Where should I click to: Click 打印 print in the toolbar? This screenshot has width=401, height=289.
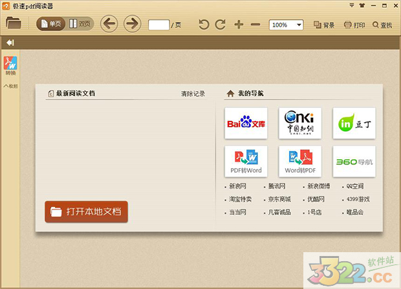point(354,25)
